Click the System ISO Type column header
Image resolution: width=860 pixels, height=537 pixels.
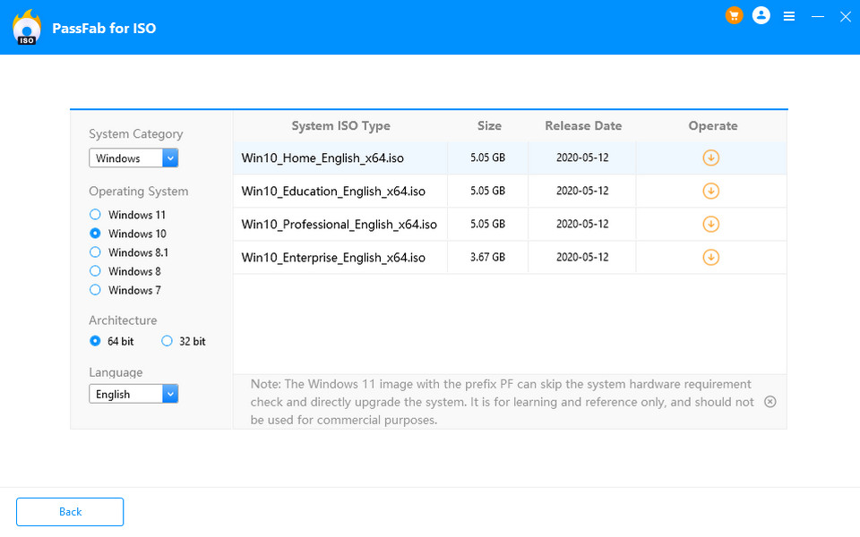pos(340,126)
